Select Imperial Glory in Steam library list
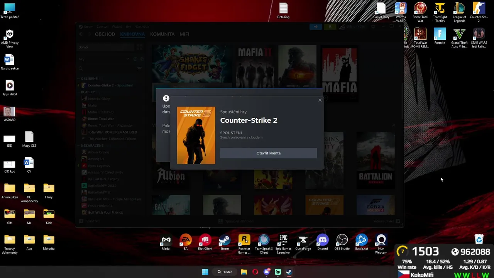This screenshot has width=494, height=278. point(99,99)
